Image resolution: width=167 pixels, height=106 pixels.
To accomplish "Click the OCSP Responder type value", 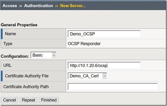I will click(84, 43).
